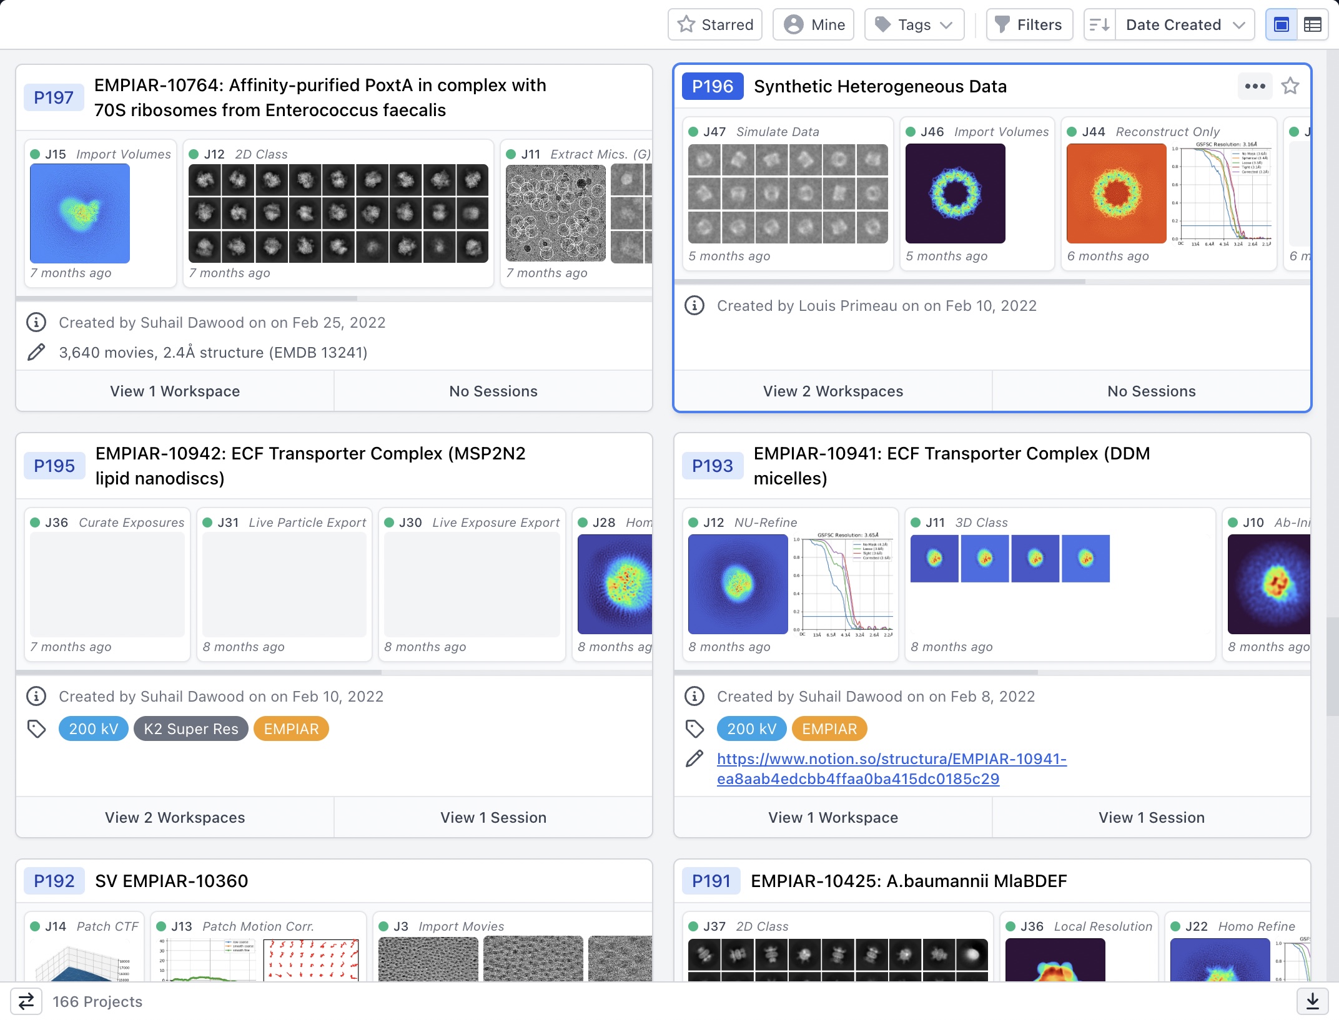Viewport: 1339px width, 1020px height.
Task: Switch to table list view
Action: pos(1312,25)
